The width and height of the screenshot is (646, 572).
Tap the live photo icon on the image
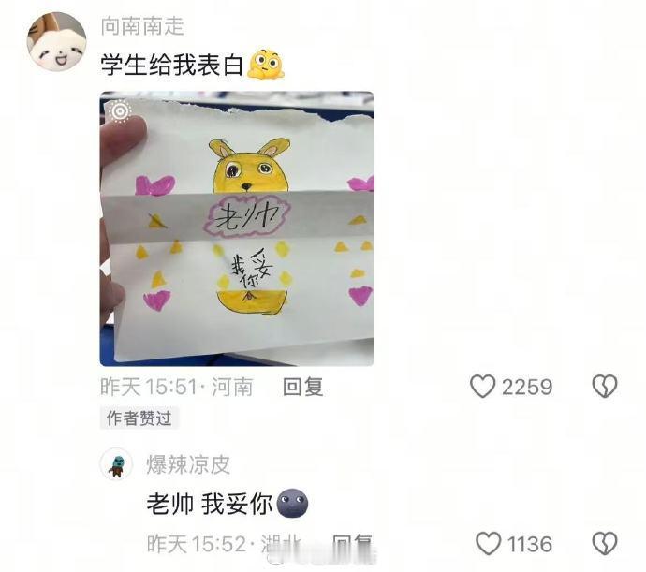click(120, 110)
